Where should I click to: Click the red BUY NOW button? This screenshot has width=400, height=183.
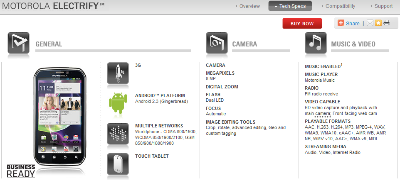coord(302,23)
